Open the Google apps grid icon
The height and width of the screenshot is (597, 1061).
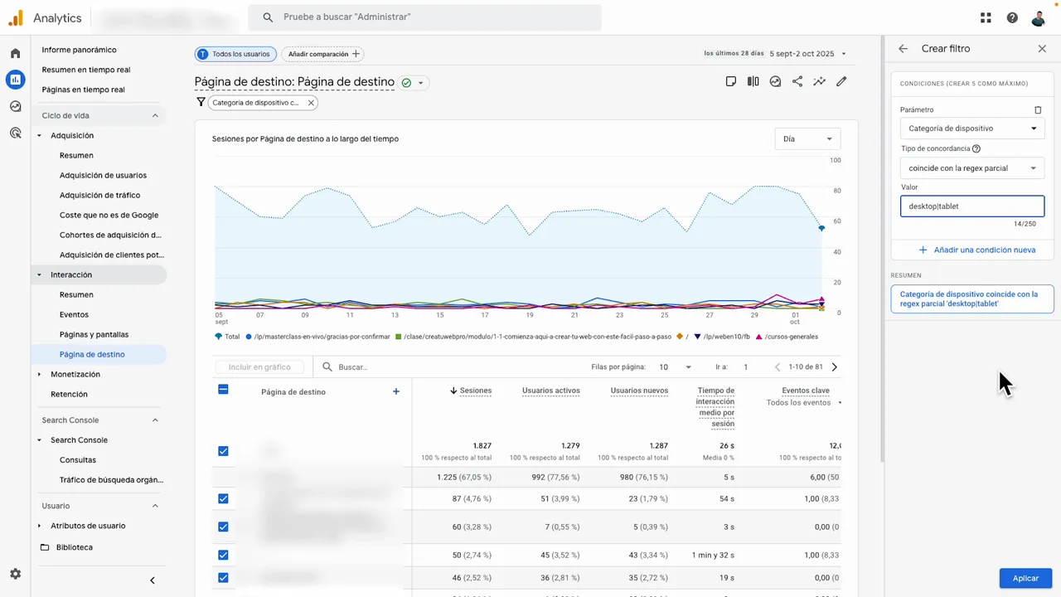(x=986, y=17)
